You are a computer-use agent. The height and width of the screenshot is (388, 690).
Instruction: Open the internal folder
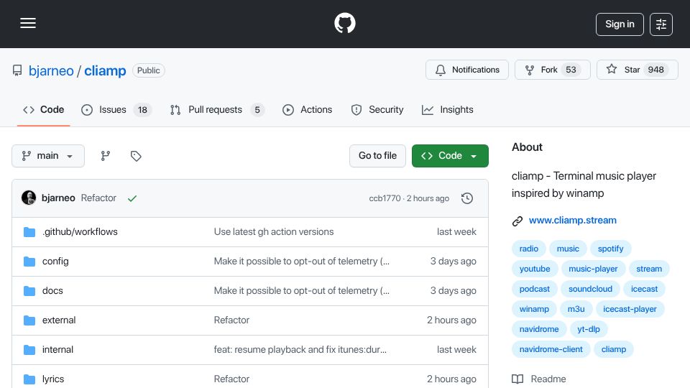pos(57,350)
